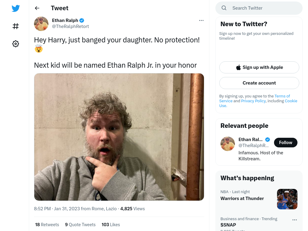
Task: Open the @TheRalphRetort handle under the author name
Action: (70, 26)
